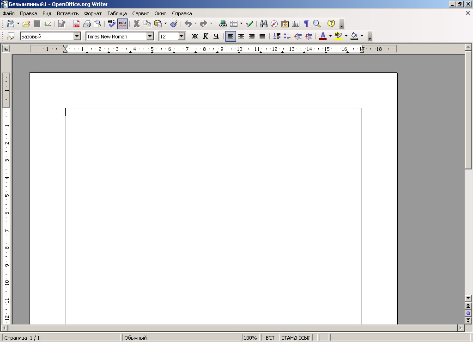
Task: Open Find and Replace binoculars icon
Action: [x=264, y=24]
